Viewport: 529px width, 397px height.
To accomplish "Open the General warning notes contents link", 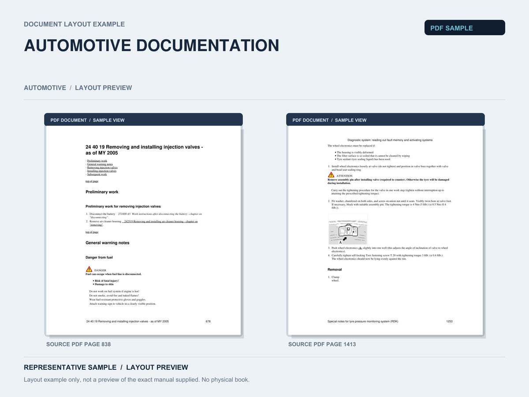I will click(x=100, y=164).
